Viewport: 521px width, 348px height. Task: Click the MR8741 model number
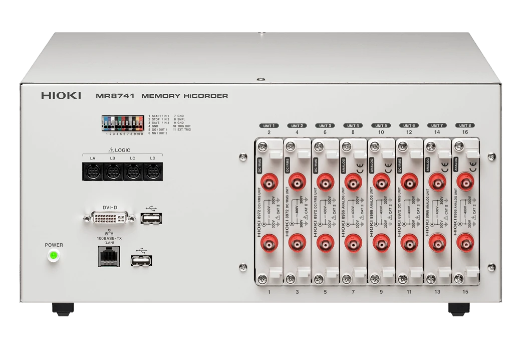click(115, 96)
